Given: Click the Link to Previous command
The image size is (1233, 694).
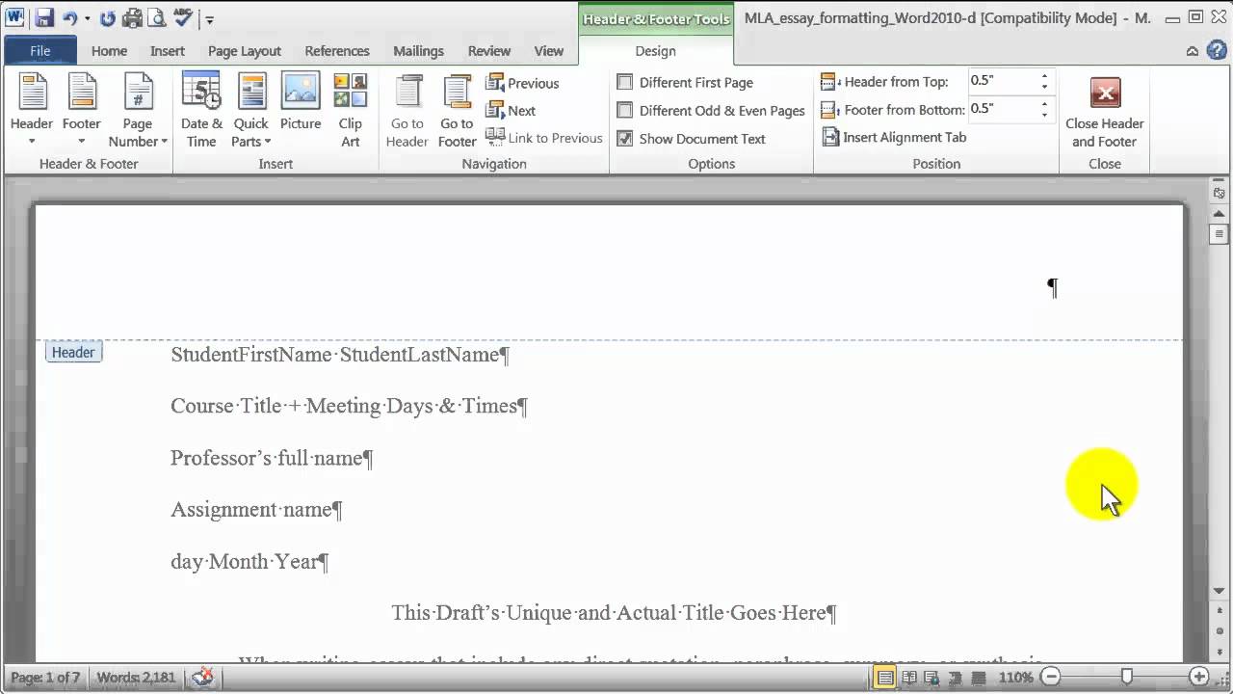Looking at the screenshot, I should 544,138.
